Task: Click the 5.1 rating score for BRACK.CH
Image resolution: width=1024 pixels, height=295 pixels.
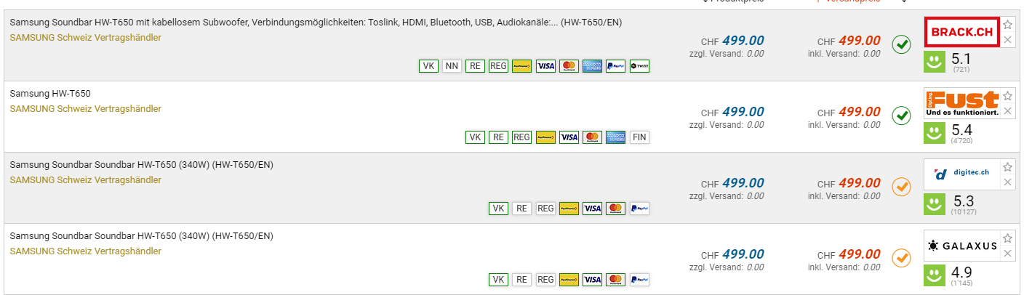Action: (x=961, y=59)
